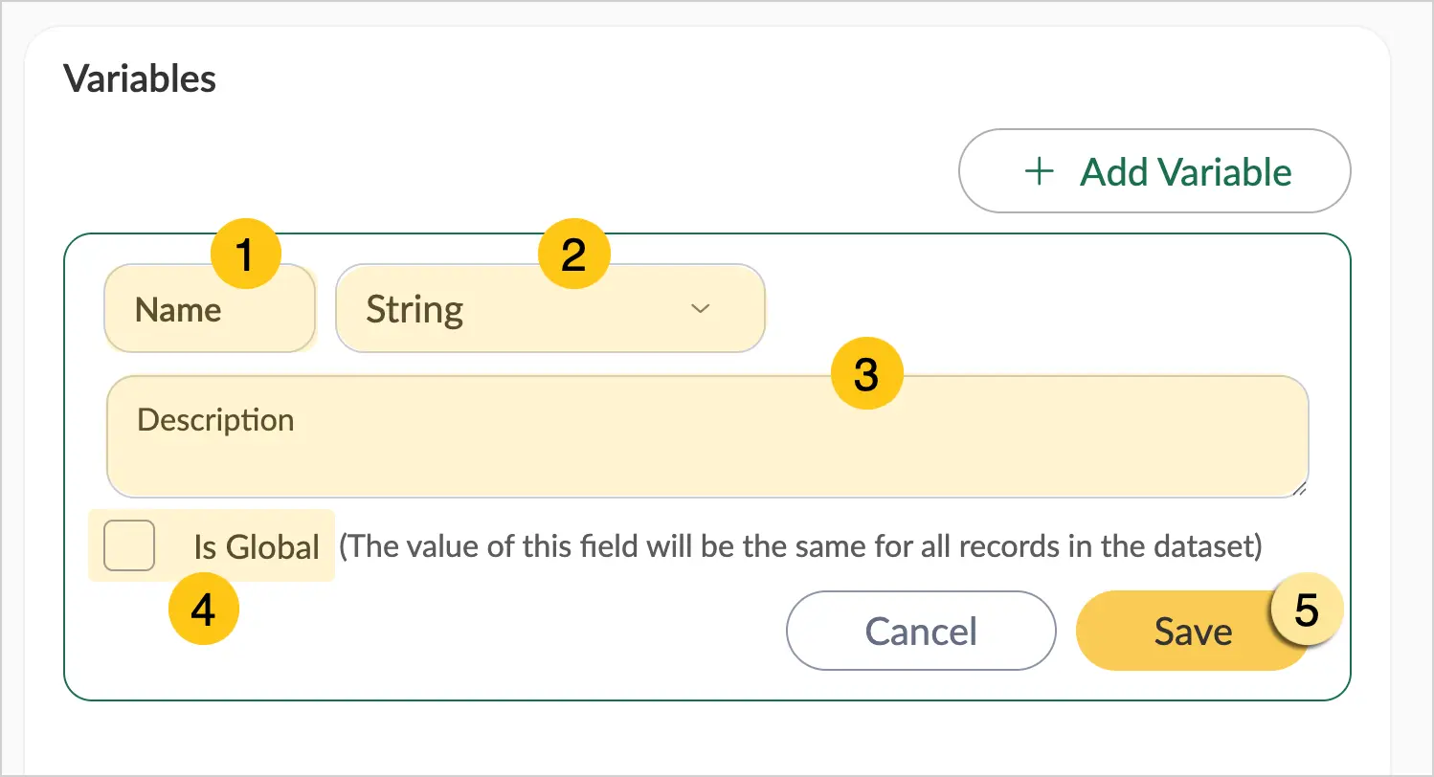This screenshot has width=1434, height=777.
Task: Click the yellow marker numbered 5
Action: tap(1307, 610)
